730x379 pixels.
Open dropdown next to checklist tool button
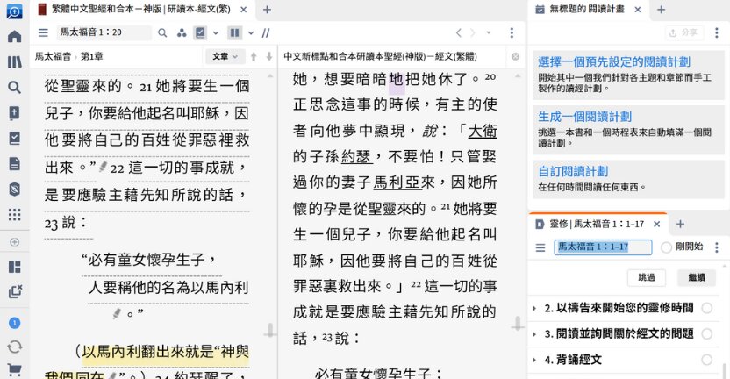[216, 32]
